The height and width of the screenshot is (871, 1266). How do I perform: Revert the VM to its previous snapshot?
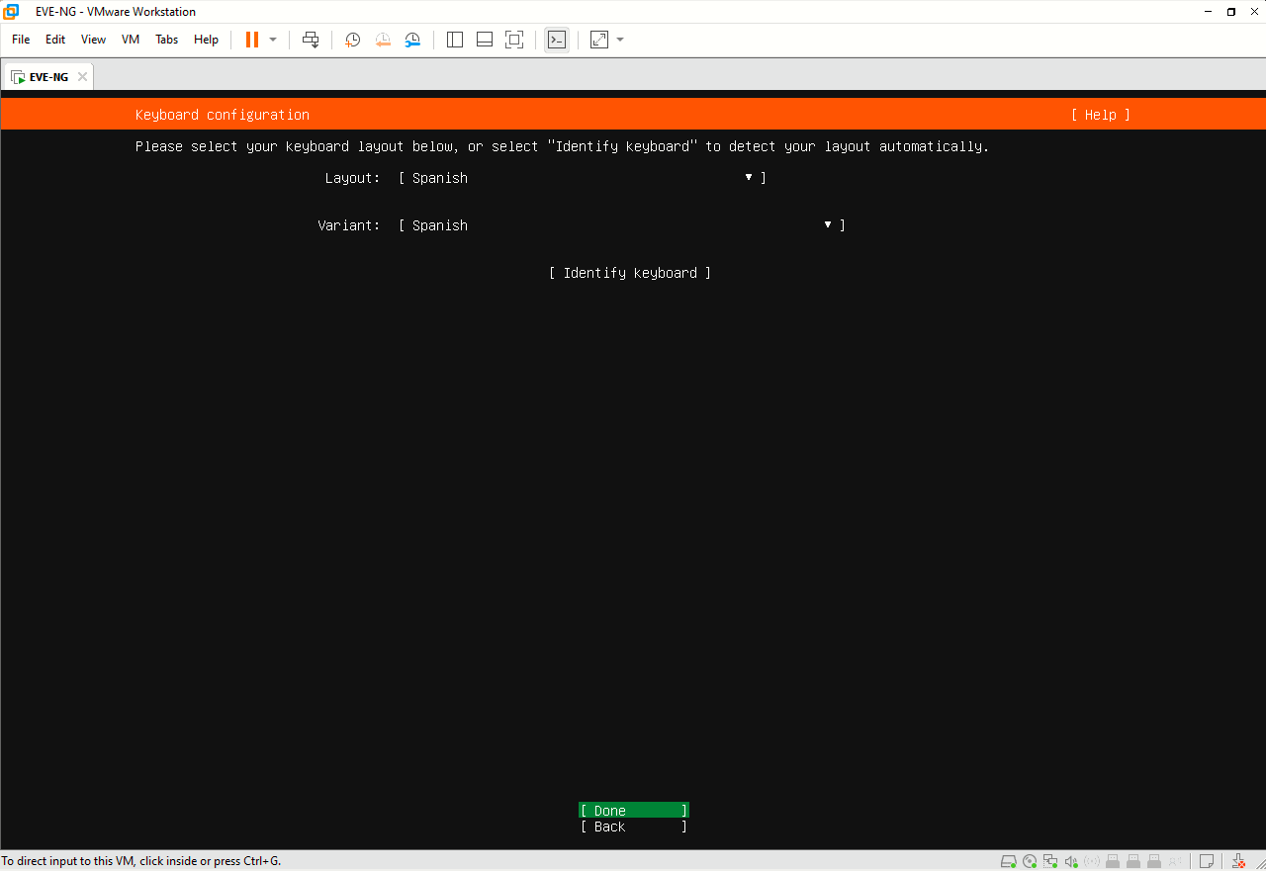coord(383,40)
